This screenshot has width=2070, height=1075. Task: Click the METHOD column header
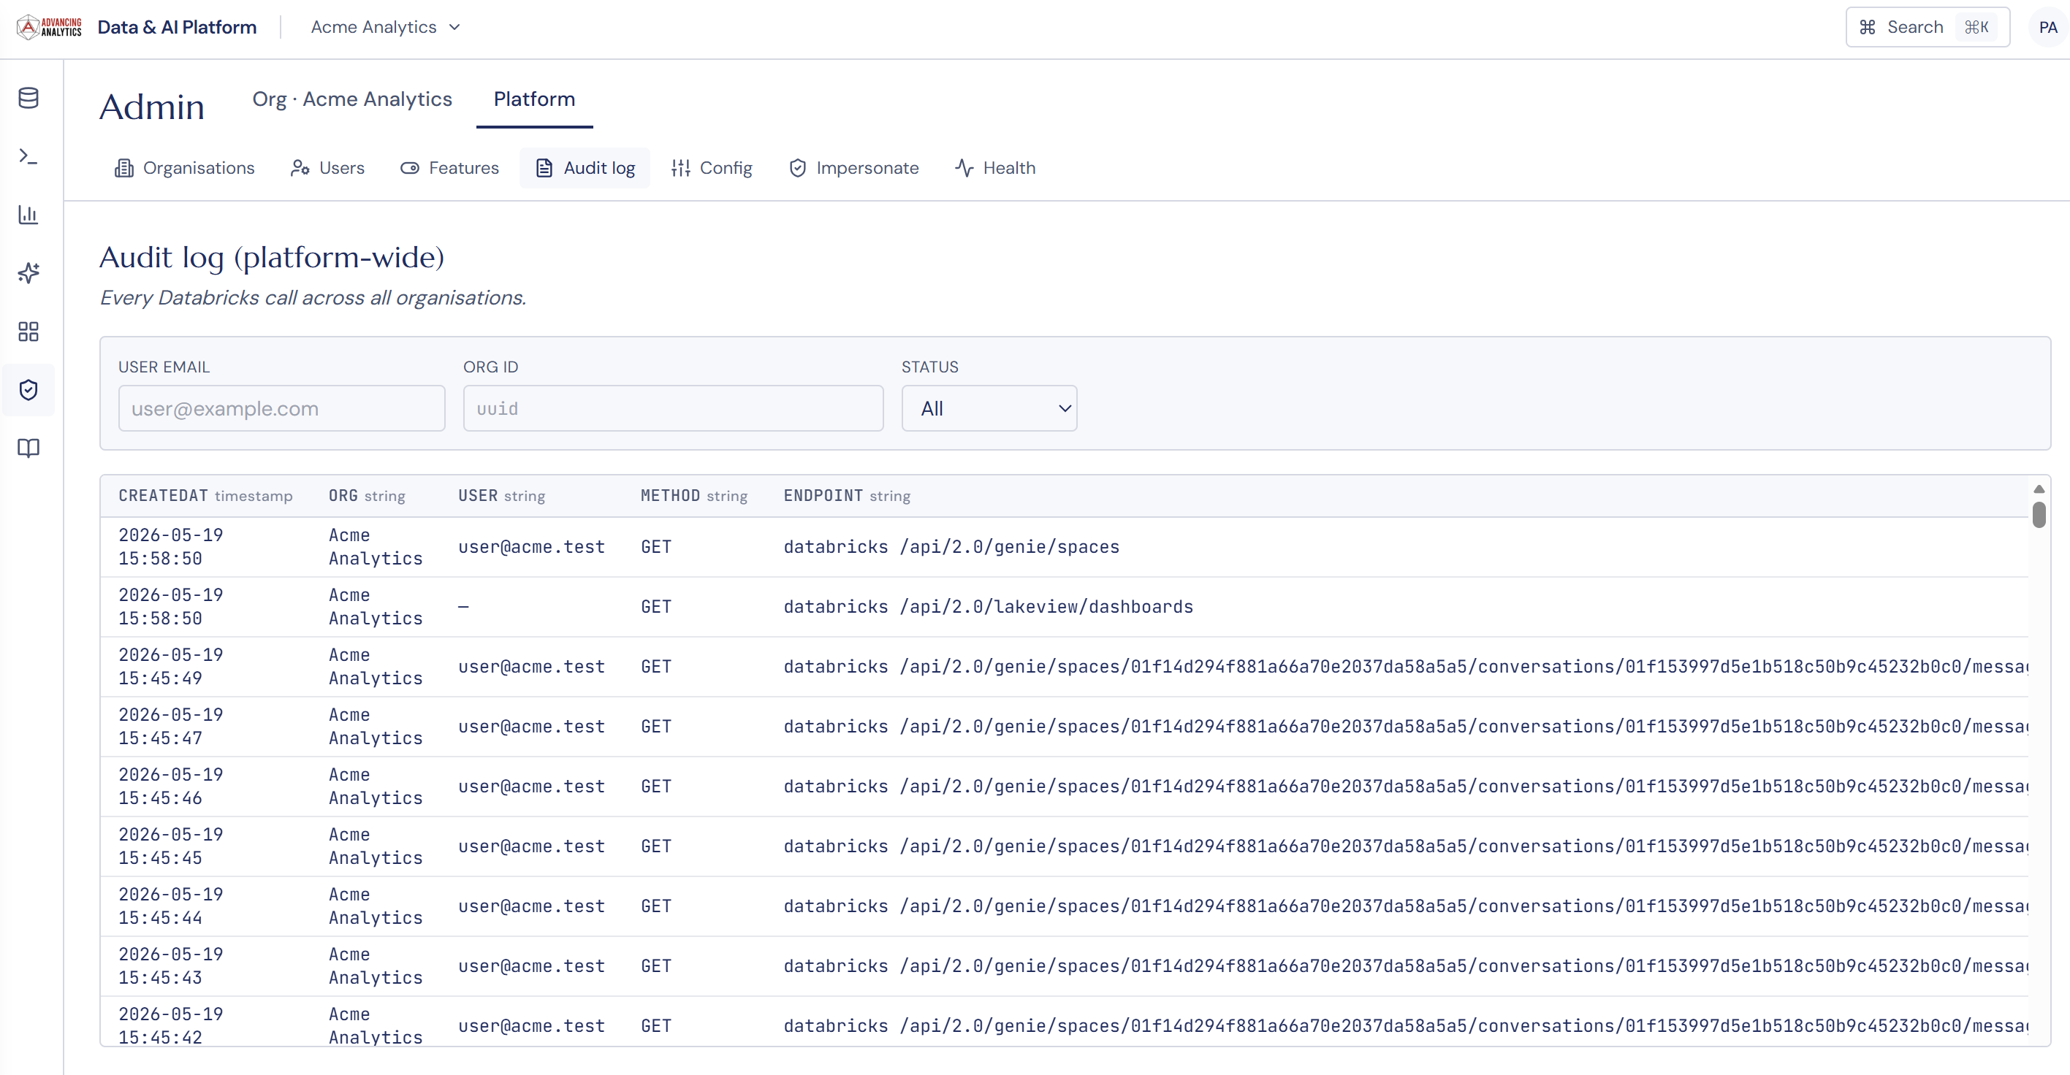pos(694,496)
